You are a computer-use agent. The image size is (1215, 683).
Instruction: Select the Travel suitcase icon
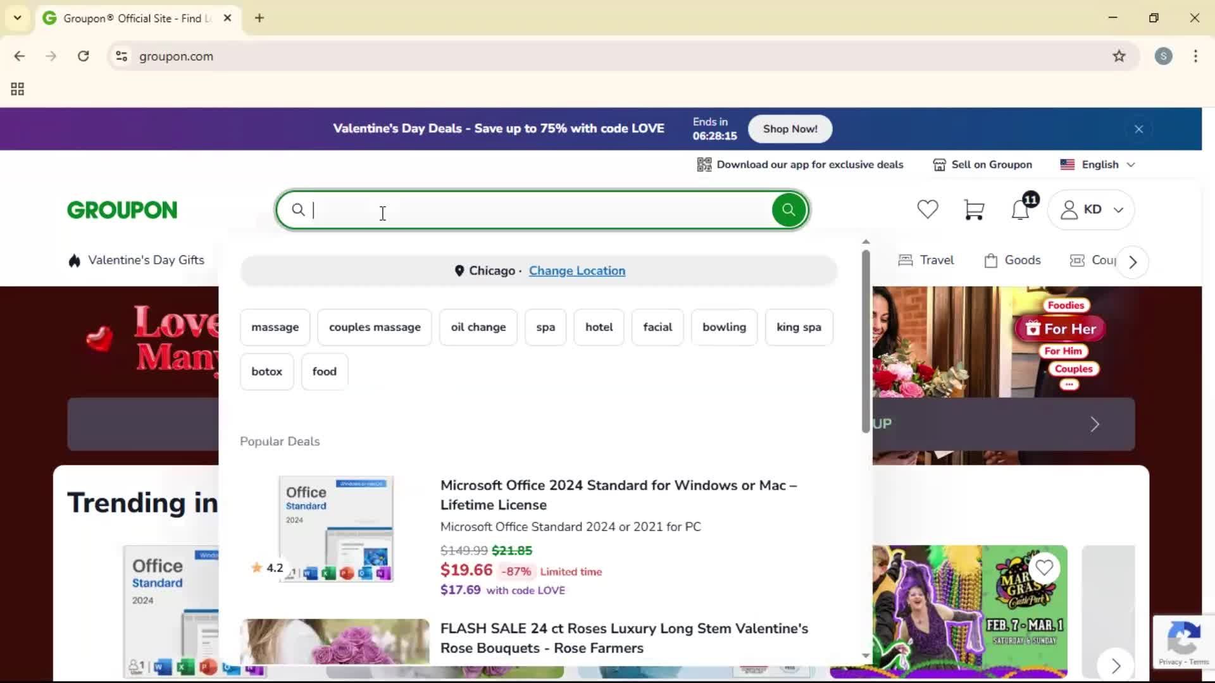pyautogui.click(x=906, y=260)
